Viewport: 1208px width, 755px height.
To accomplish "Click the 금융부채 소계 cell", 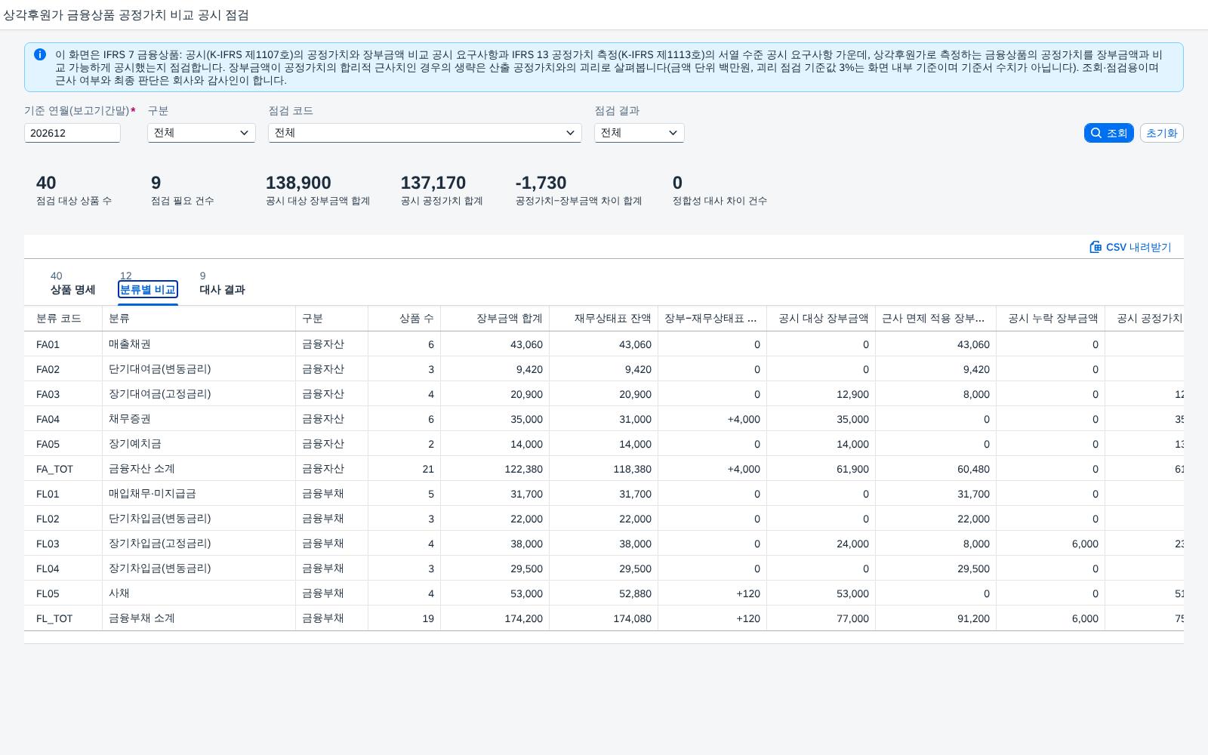I will coord(199,618).
